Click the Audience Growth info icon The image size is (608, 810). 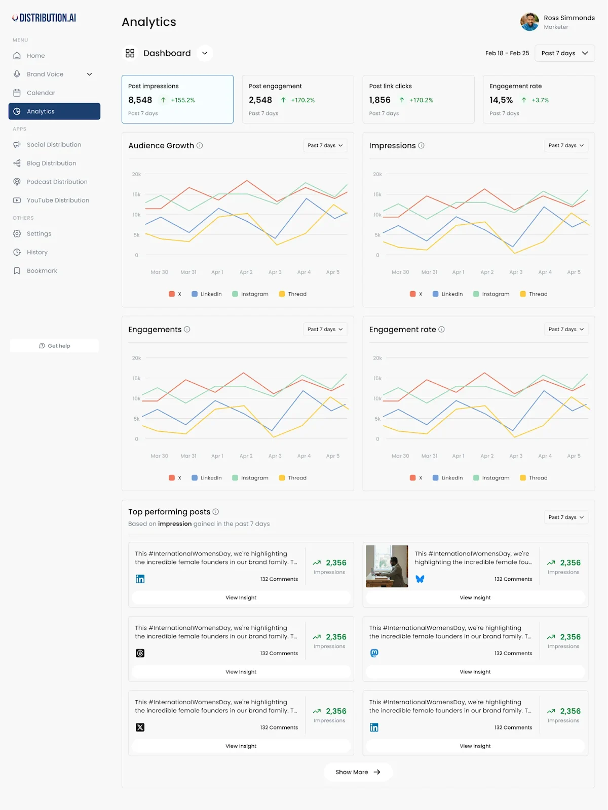coord(200,145)
